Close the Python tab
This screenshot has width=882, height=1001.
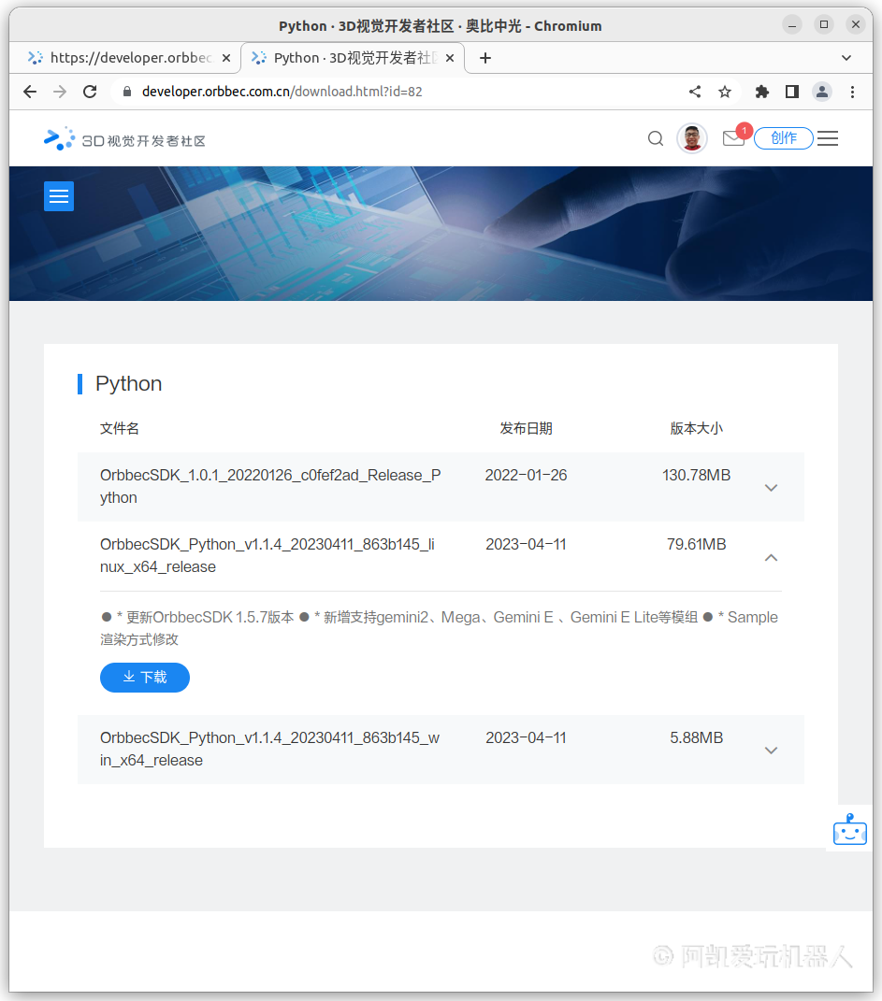tap(450, 58)
